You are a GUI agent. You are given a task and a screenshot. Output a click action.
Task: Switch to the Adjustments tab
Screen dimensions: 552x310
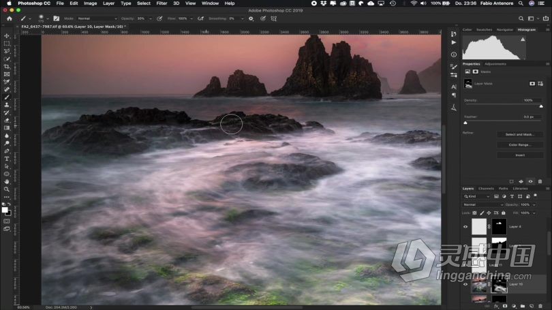click(x=495, y=64)
